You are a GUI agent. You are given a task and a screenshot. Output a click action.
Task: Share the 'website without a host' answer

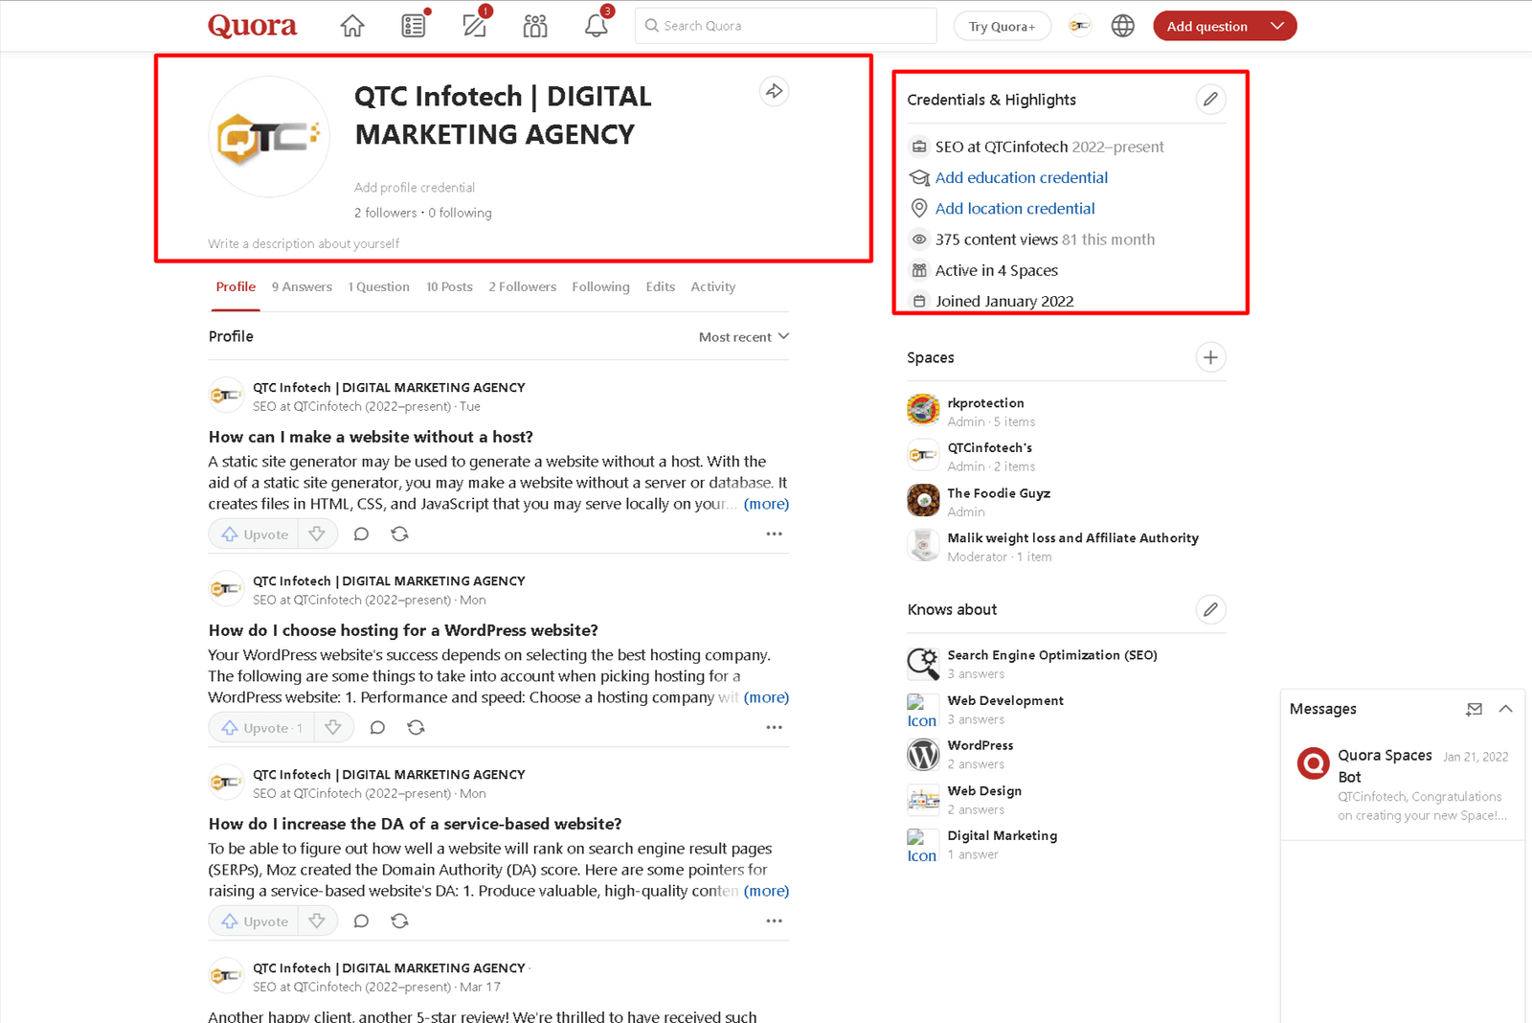pos(399,534)
